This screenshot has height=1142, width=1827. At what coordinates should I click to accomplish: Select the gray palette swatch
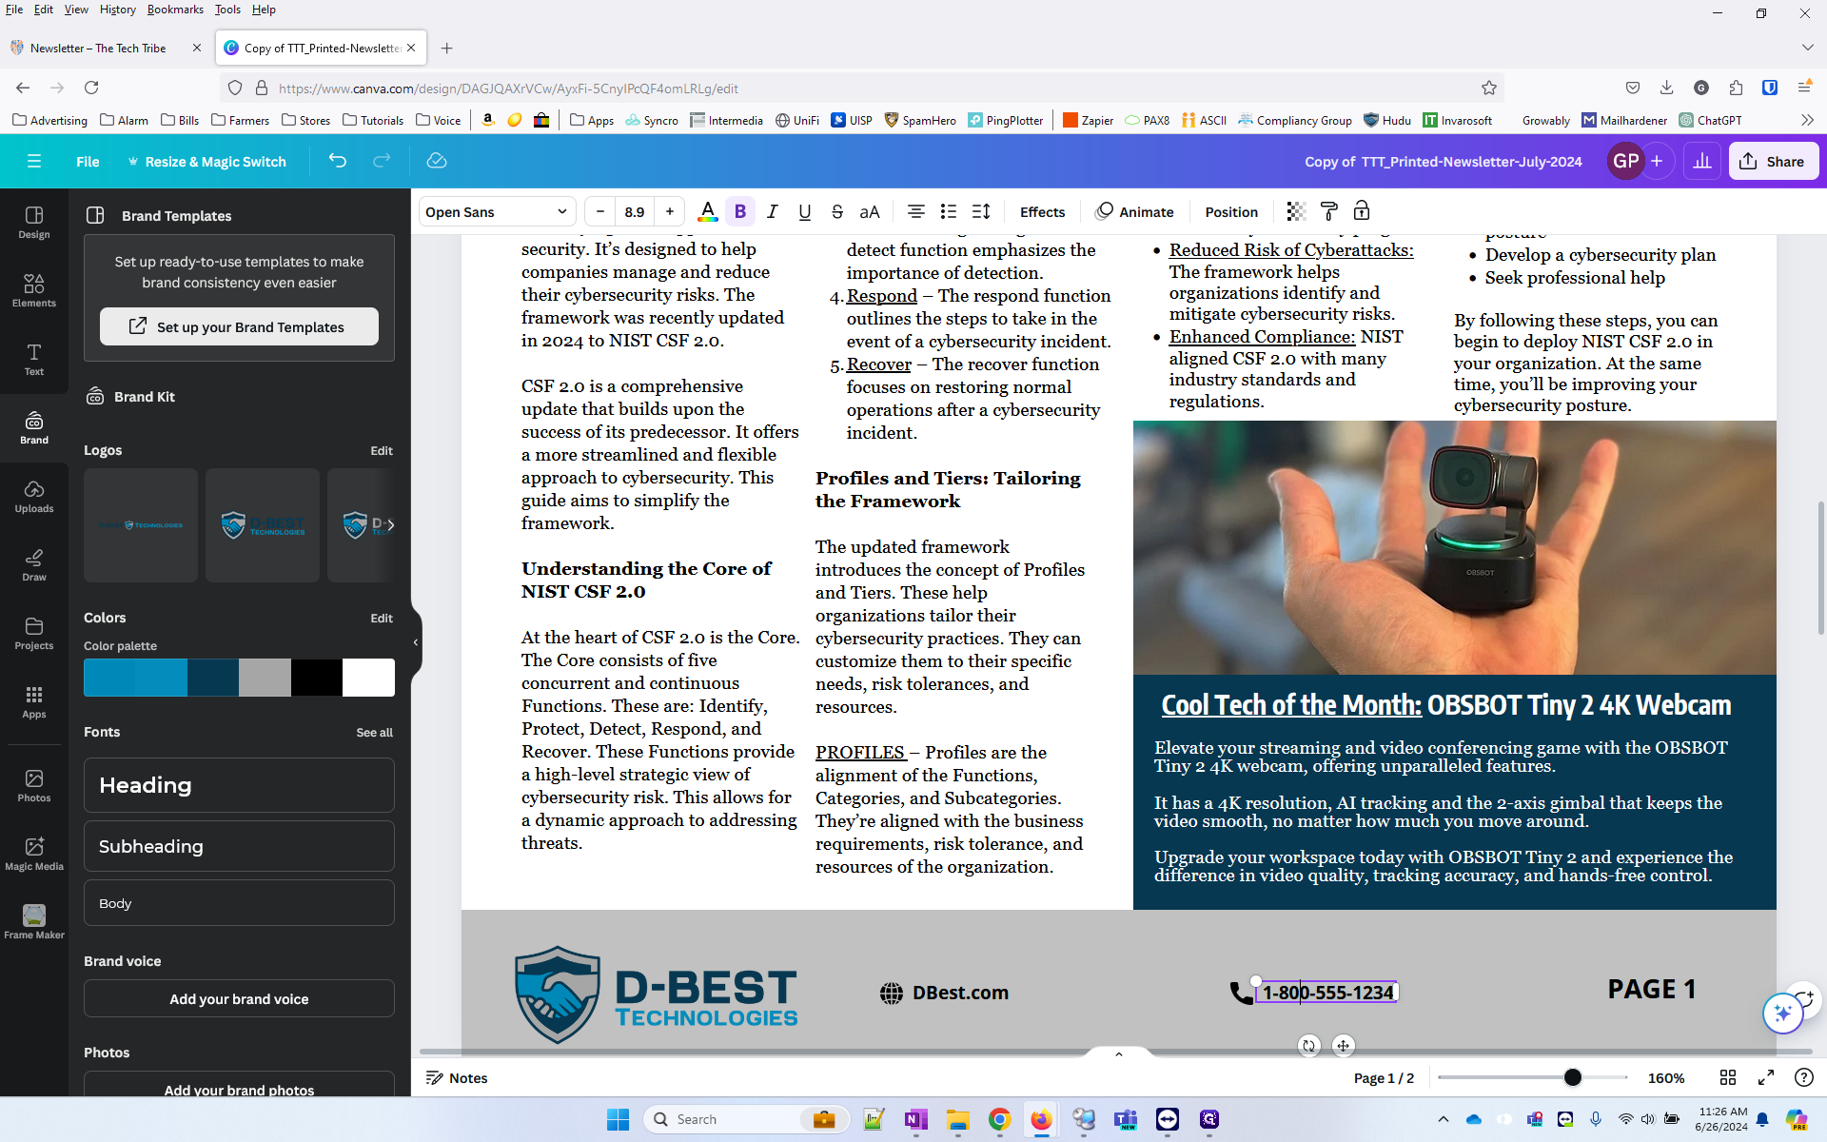(265, 678)
